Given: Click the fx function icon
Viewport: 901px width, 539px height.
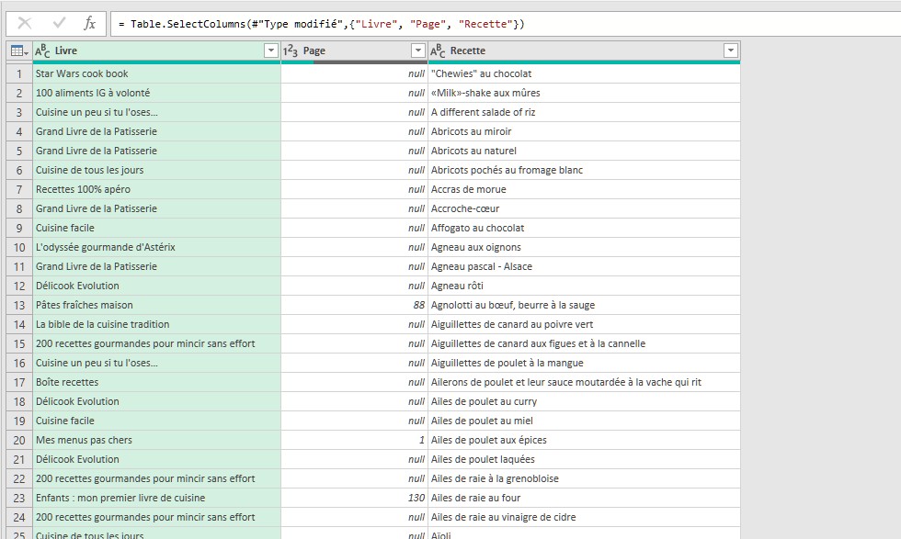Looking at the screenshot, I should pyautogui.click(x=89, y=23).
